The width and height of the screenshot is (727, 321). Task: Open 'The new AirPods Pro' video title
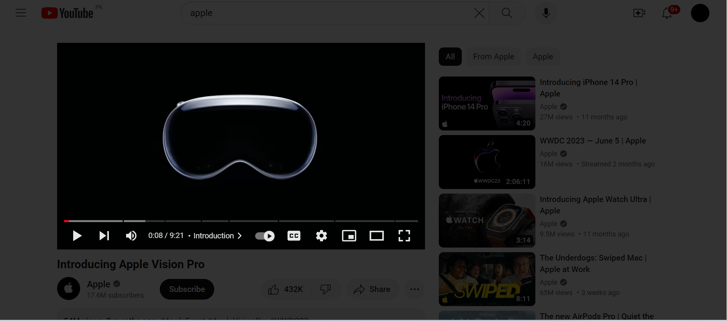click(597, 316)
